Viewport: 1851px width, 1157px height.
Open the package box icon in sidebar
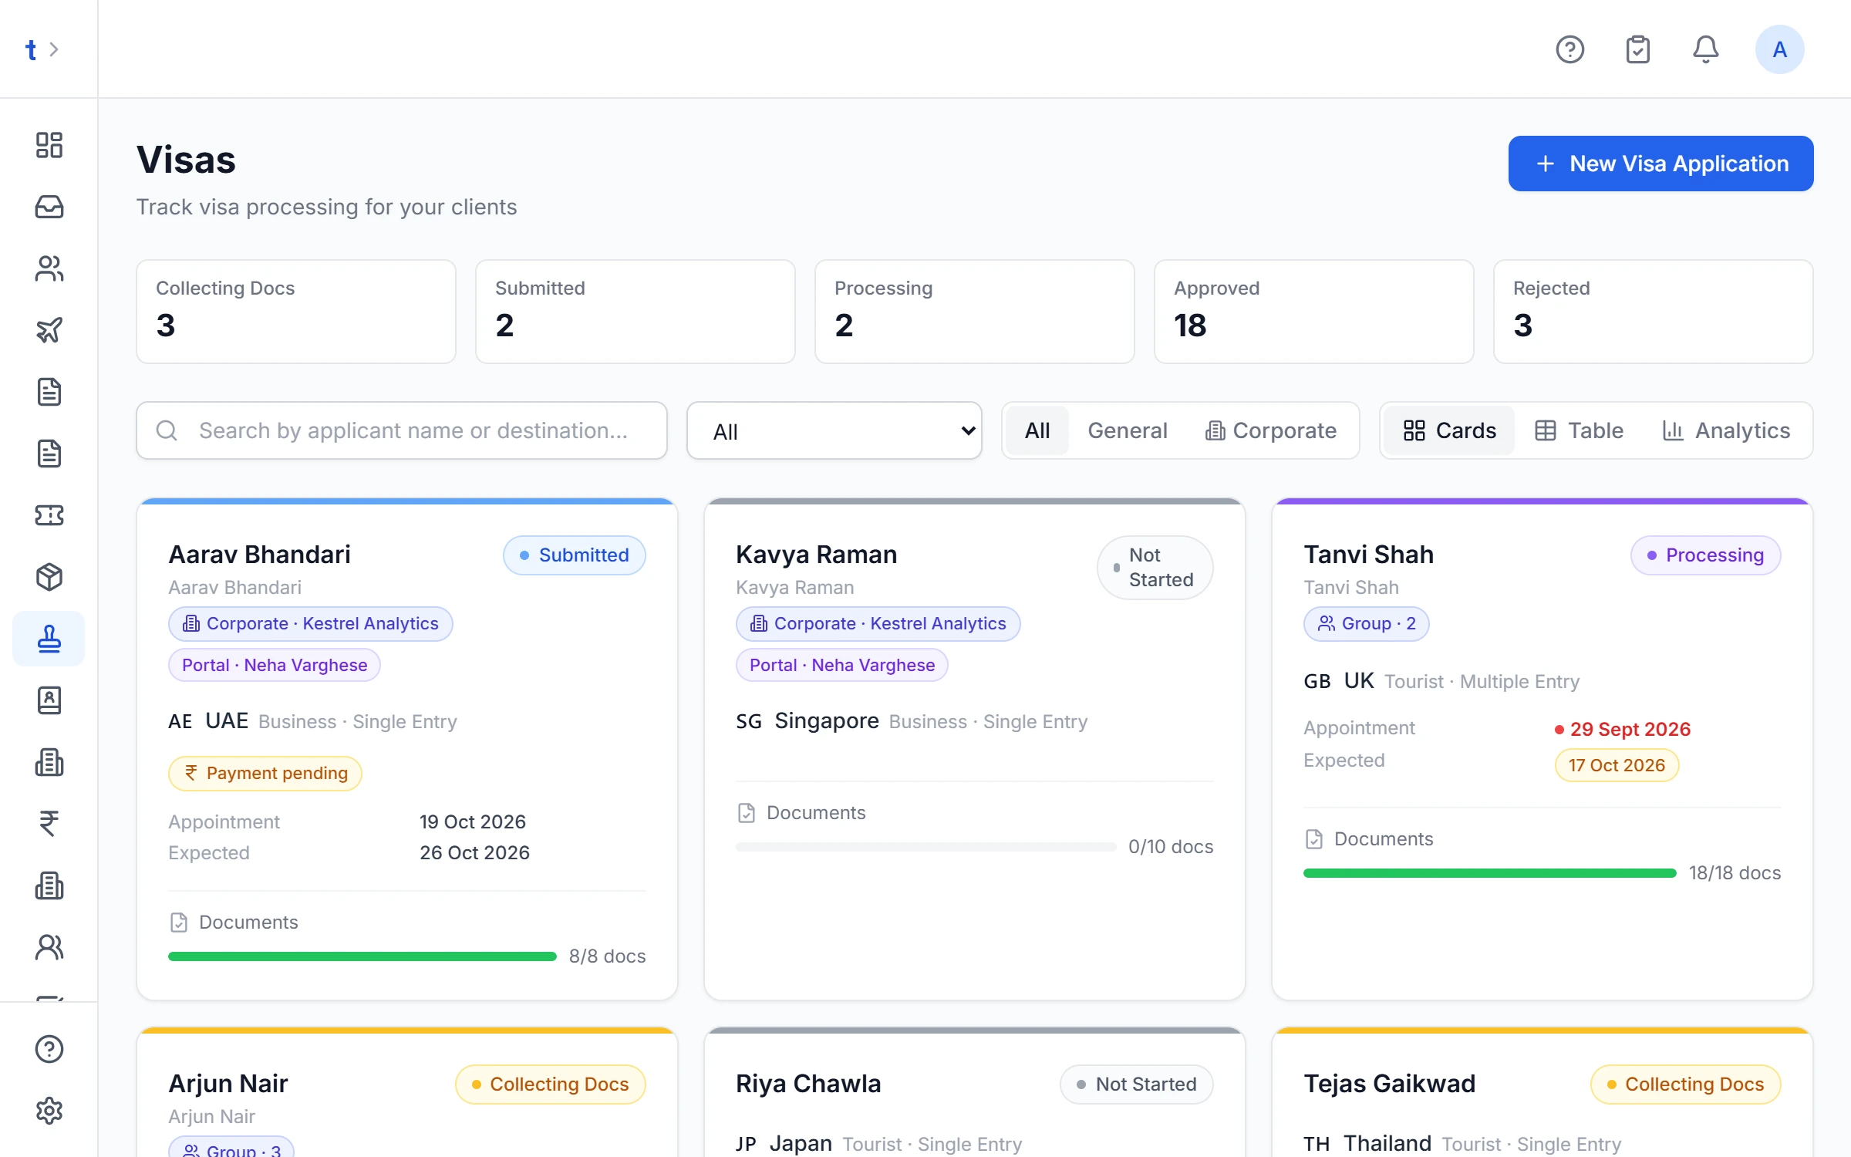pos(49,577)
